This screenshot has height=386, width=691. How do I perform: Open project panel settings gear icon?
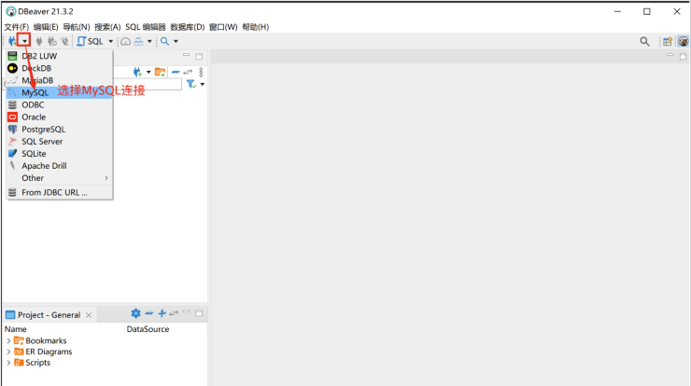point(135,313)
